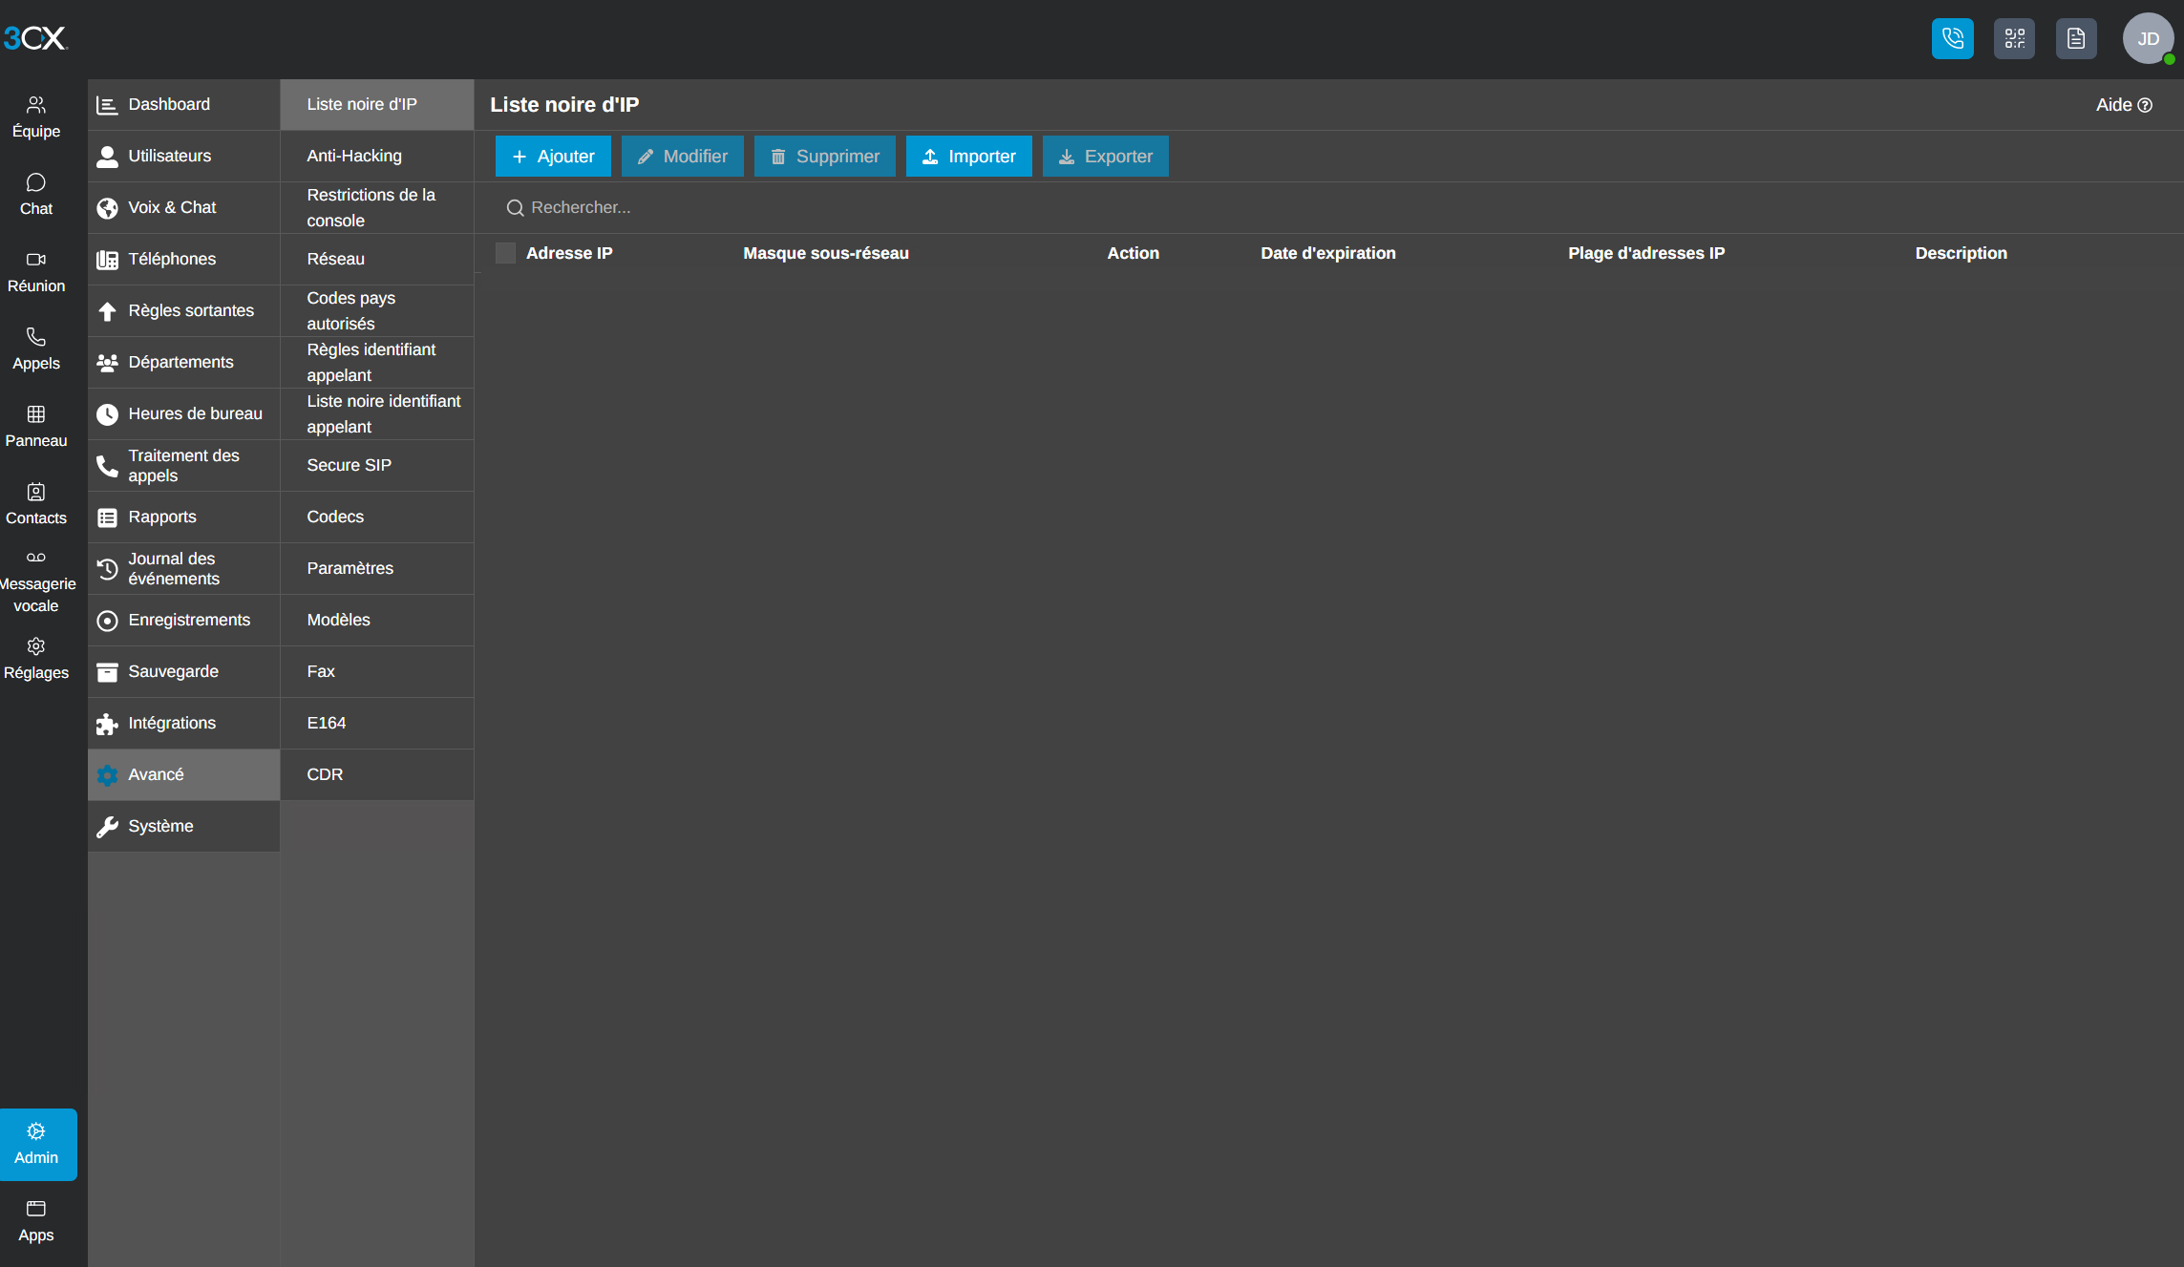This screenshot has height=1267, width=2184.
Task: Sort by Description column
Action: 1961,253
